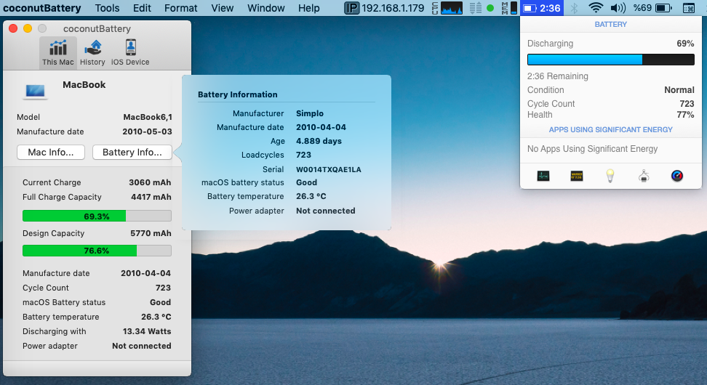Click the 76.6% design capacity bar

pyautogui.click(x=97, y=251)
